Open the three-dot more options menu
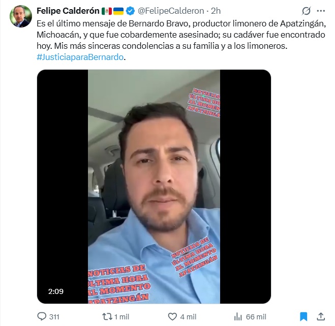Screen dimensions: 335x326 321,11
